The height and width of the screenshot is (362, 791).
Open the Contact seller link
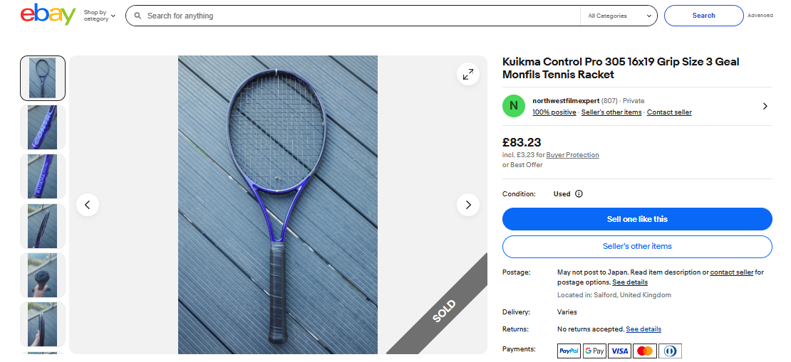[669, 112]
